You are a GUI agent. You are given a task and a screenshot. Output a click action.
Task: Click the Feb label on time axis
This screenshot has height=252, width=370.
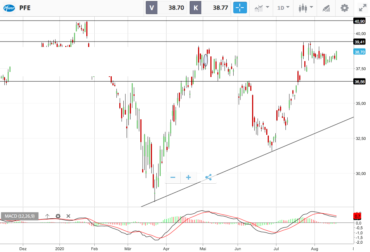94,249
